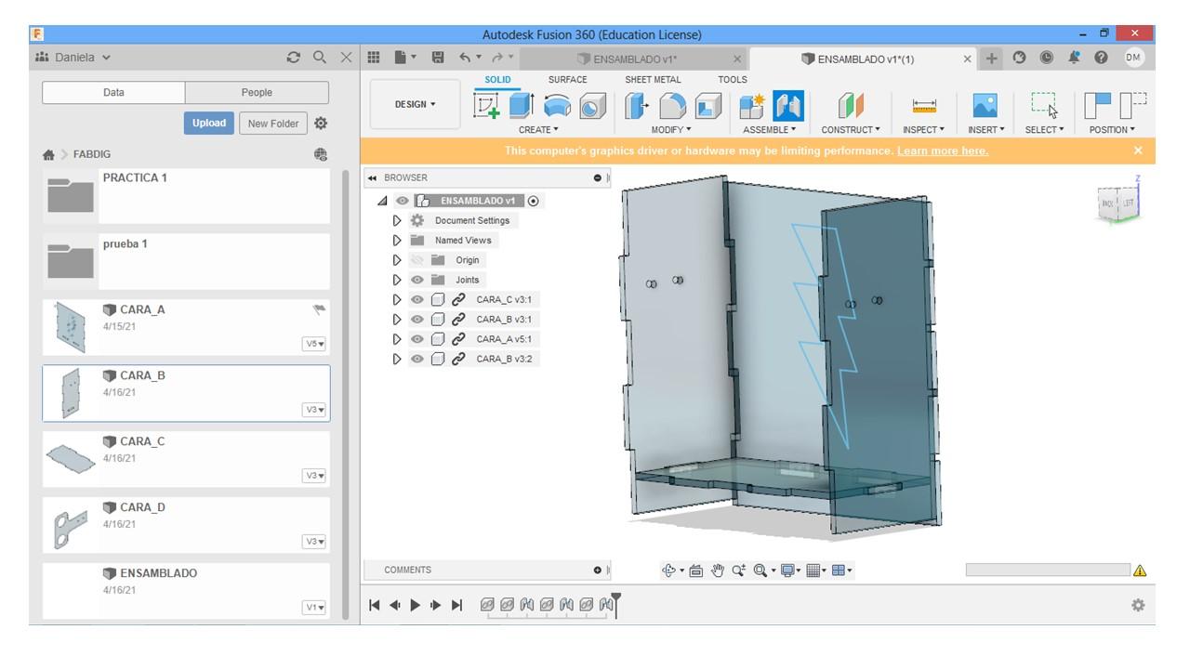Image resolution: width=1190 pixels, height=669 pixels.
Task: Activate ENSAMBLADO v1 radio button
Action: (x=534, y=201)
